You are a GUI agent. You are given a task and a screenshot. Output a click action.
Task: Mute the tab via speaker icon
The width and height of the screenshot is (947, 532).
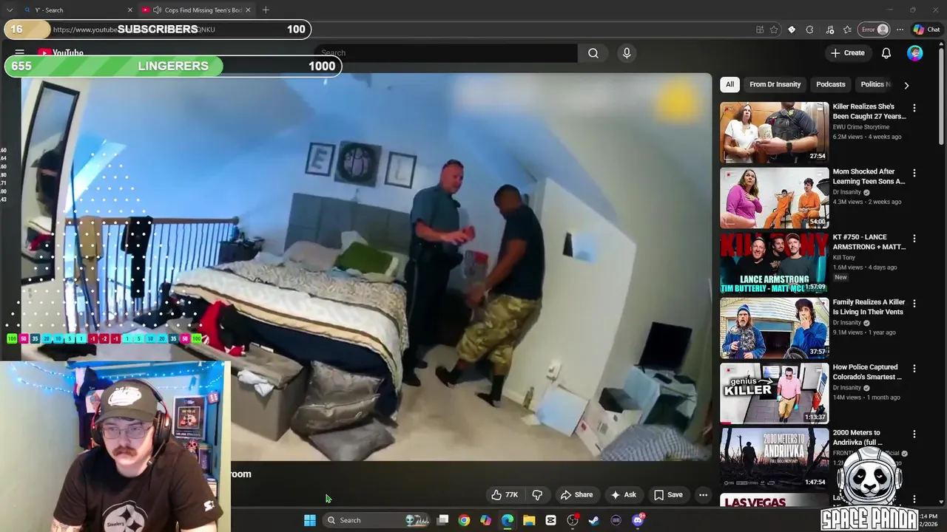pyautogui.click(x=158, y=10)
